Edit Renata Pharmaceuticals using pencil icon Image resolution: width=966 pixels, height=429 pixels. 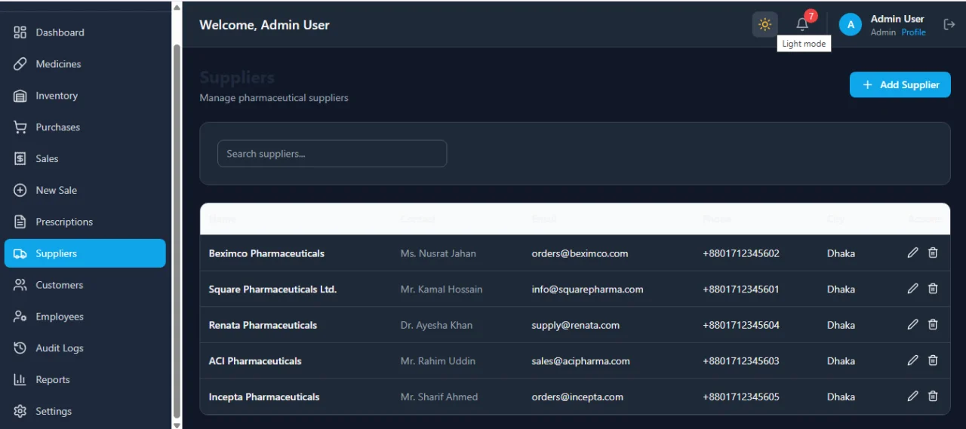coord(912,324)
